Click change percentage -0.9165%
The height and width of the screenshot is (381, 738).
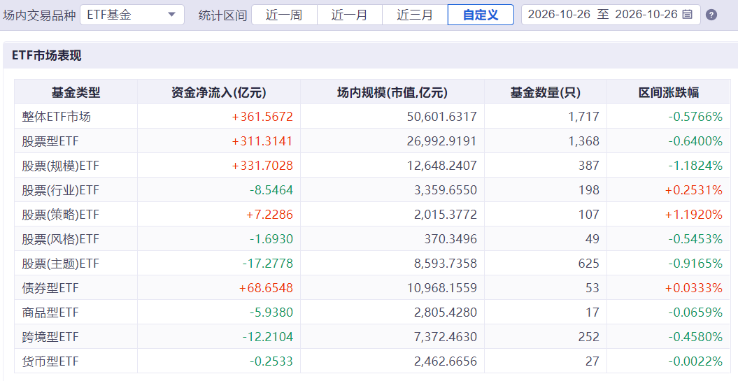(x=695, y=264)
